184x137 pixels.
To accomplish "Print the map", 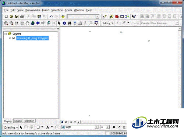I will [22, 17].
